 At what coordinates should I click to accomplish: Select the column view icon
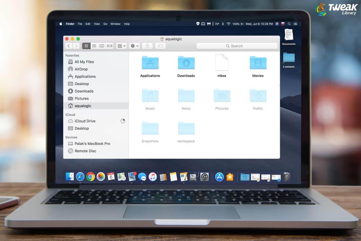[x=102, y=45]
